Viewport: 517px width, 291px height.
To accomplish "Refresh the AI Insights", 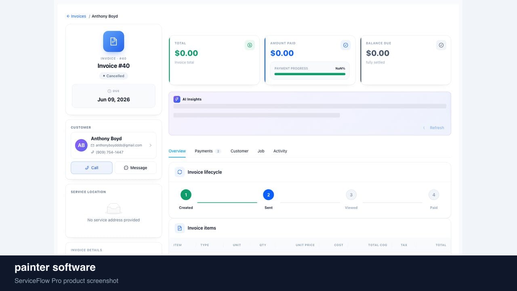I will (x=434, y=128).
